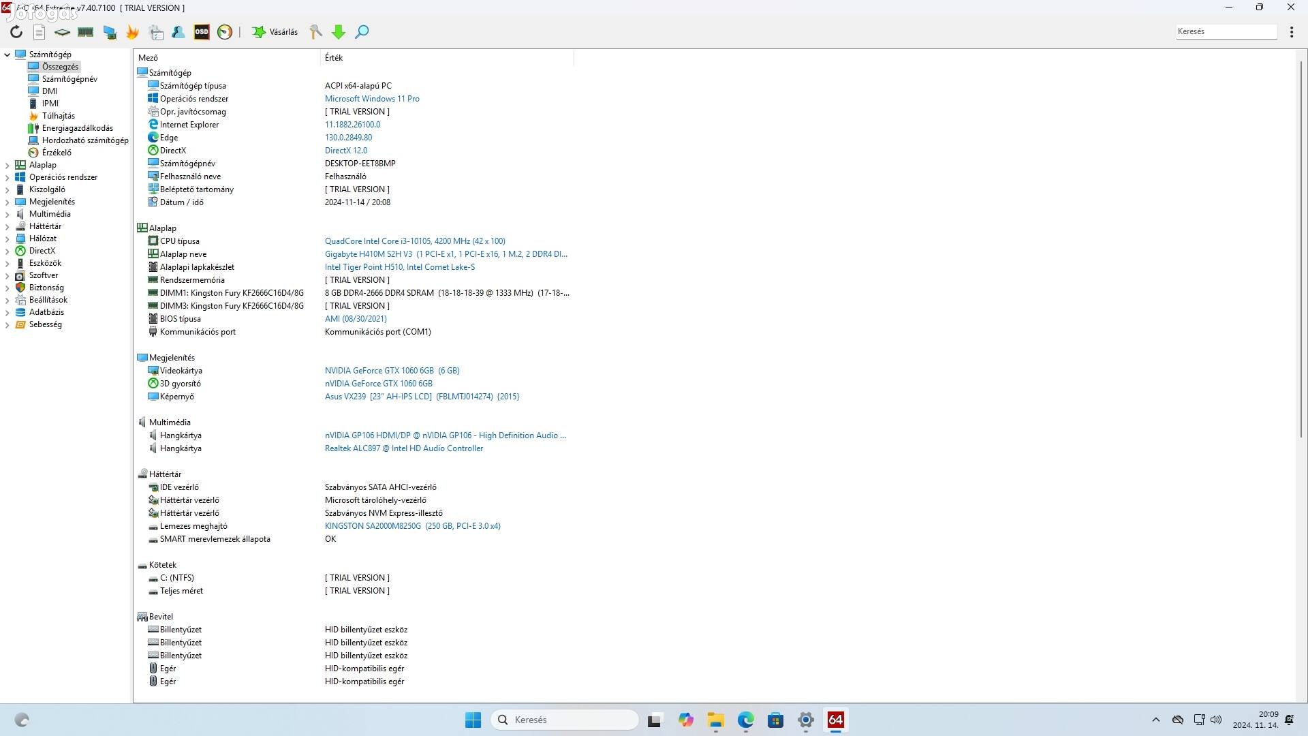Click the OSD overlay icon in toolbar
Viewport: 1308px width, 736px height.
pos(202,32)
